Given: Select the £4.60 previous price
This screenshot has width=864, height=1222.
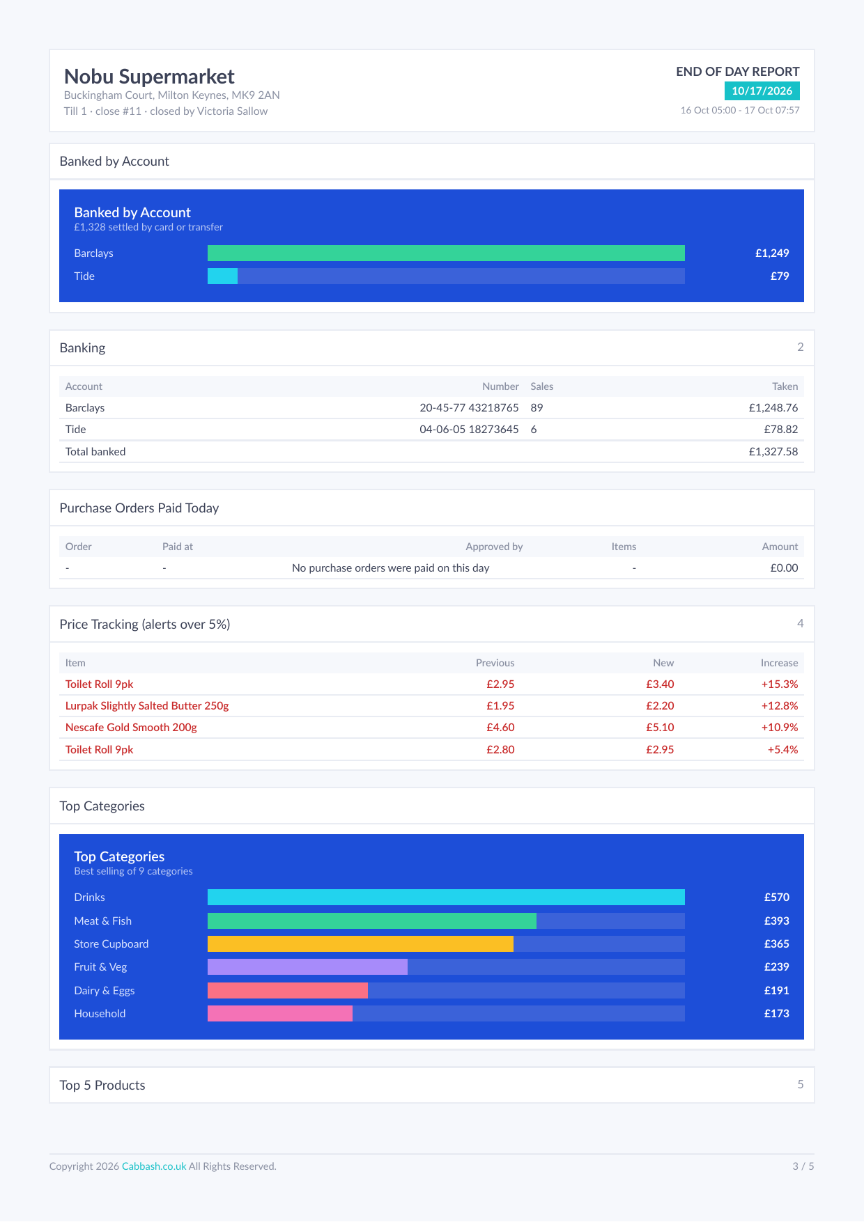Looking at the screenshot, I should pyautogui.click(x=500, y=728).
